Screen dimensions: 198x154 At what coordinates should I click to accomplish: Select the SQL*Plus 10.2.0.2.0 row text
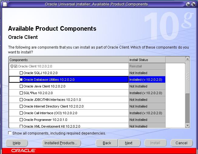click(38, 93)
